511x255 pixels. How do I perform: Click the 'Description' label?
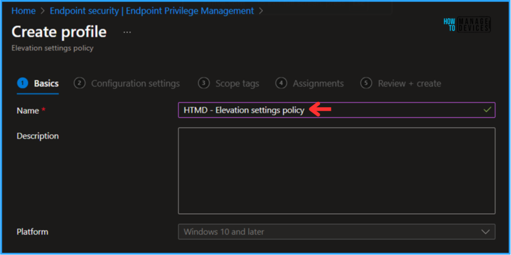pos(38,136)
